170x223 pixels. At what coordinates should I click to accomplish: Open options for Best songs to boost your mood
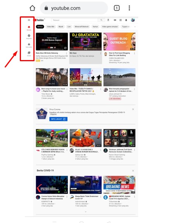(x=67, y=89)
